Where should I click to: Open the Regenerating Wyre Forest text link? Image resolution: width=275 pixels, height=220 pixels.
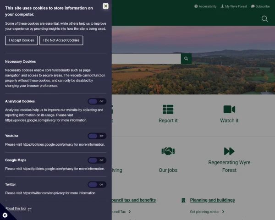[229, 166]
